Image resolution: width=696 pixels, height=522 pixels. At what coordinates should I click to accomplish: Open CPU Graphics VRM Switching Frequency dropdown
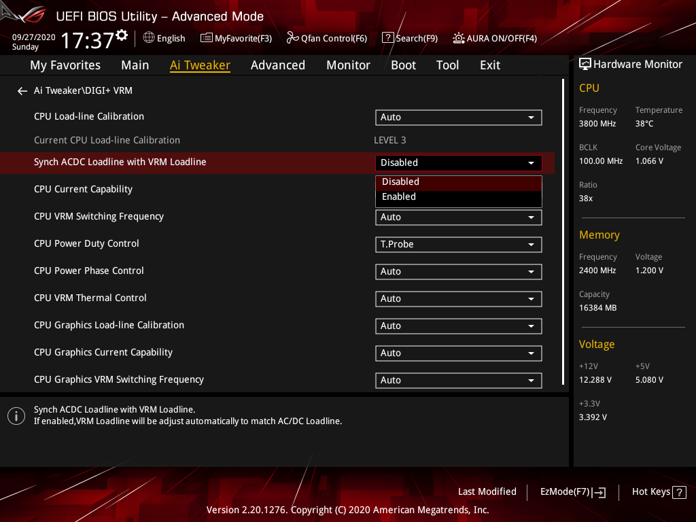coord(459,381)
